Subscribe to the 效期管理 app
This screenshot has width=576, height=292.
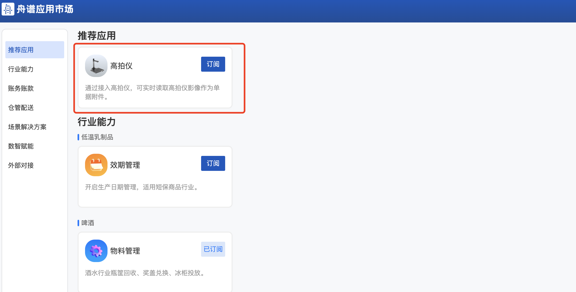[x=213, y=163]
